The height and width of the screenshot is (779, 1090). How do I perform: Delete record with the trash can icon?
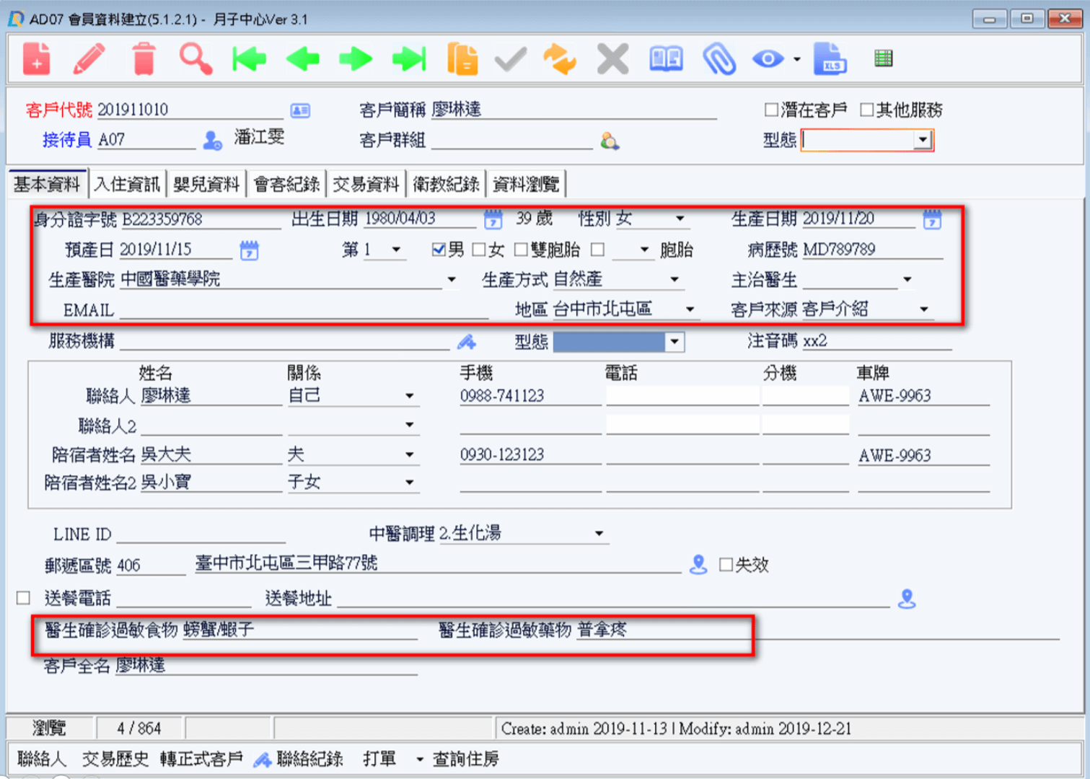(x=144, y=58)
